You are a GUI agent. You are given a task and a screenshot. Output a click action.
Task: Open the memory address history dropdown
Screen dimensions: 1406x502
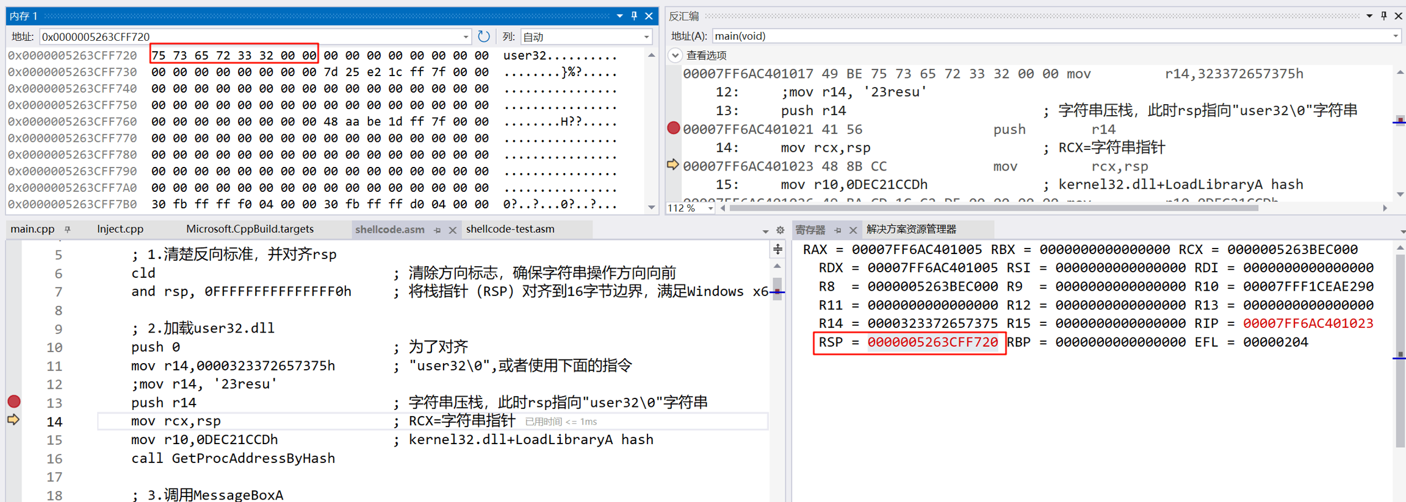(466, 37)
